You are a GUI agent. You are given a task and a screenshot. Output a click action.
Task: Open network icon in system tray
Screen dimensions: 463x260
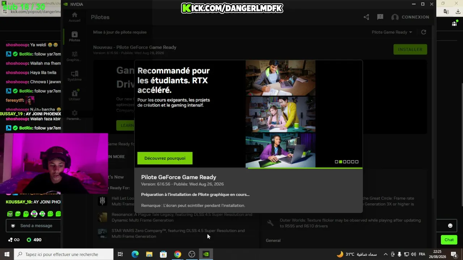click(x=406, y=254)
